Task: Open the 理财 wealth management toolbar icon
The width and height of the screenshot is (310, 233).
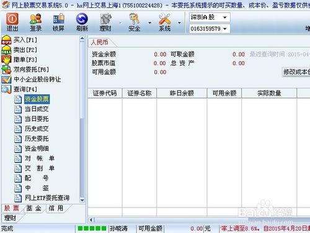Action: click(x=105, y=22)
